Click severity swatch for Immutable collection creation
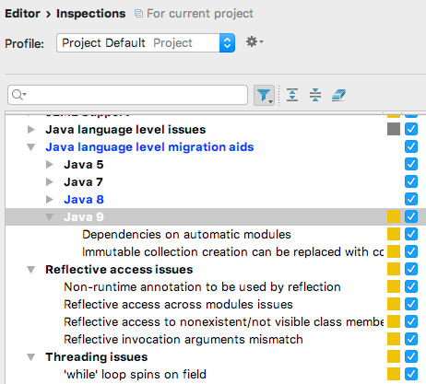The height and width of the screenshot is (384, 426). [x=394, y=251]
